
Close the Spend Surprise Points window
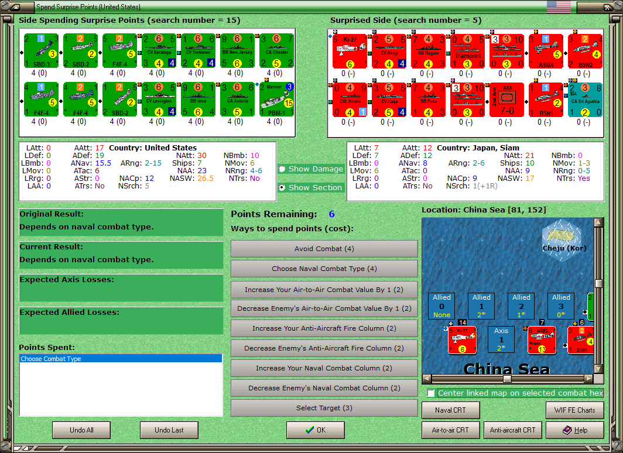pos(608,7)
